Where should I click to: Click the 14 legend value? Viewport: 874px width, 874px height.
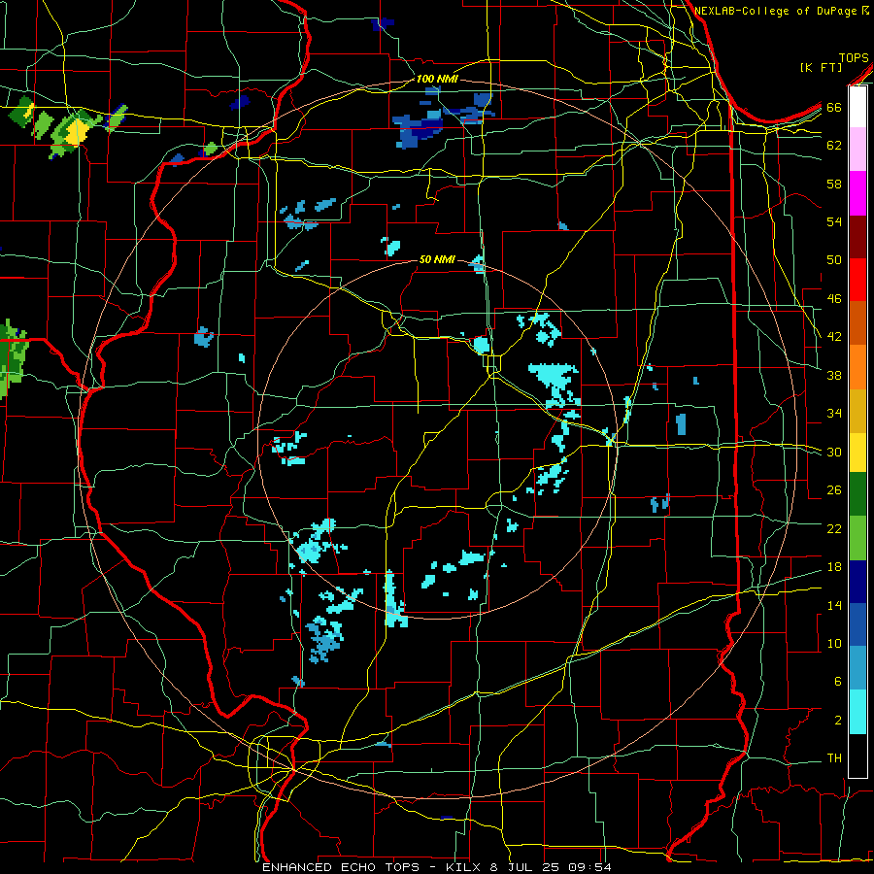pos(834,605)
